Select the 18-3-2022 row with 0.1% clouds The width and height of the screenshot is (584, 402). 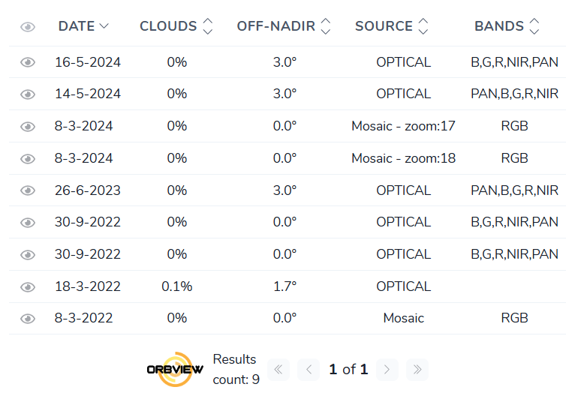pos(287,286)
